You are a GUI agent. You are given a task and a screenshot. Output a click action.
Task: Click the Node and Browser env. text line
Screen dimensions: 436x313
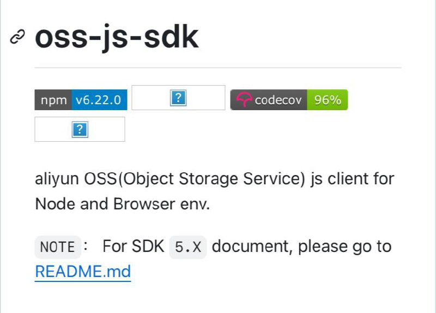pyautogui.click(x=122, y=204)
